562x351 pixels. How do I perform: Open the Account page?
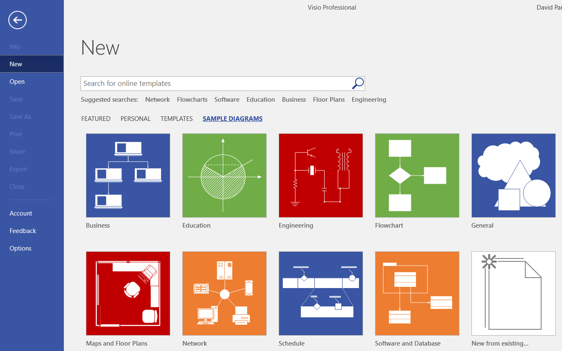[32, 213]
